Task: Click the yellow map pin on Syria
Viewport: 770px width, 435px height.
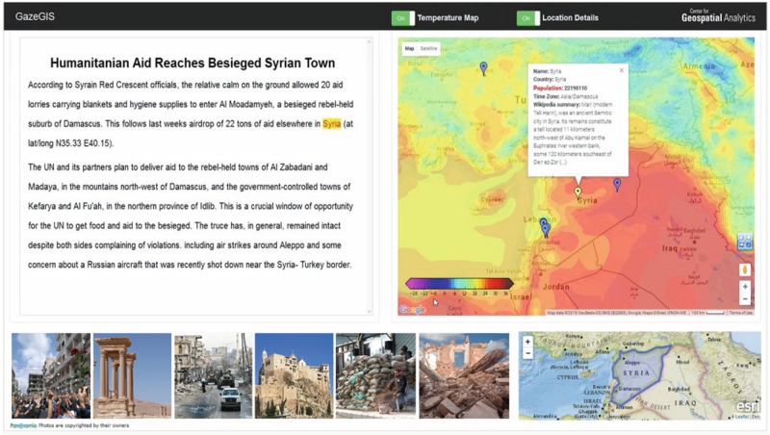Action: click(x=577, y=192)
